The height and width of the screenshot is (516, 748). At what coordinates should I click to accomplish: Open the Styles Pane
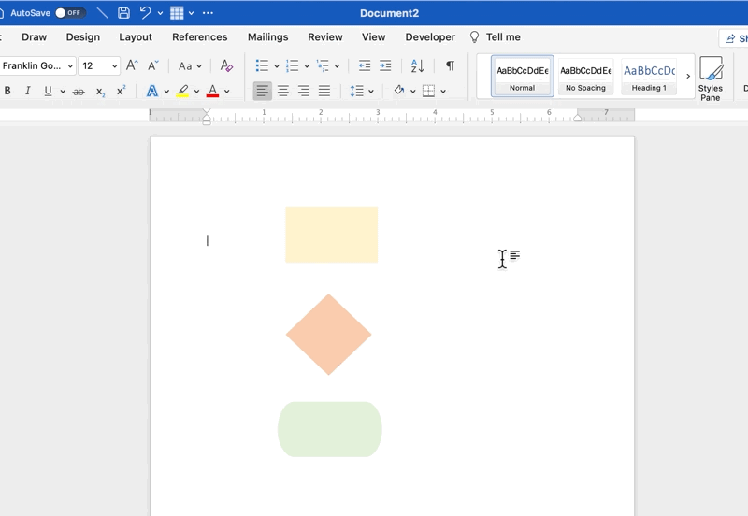pyautogui.click(x=711, y=78)
